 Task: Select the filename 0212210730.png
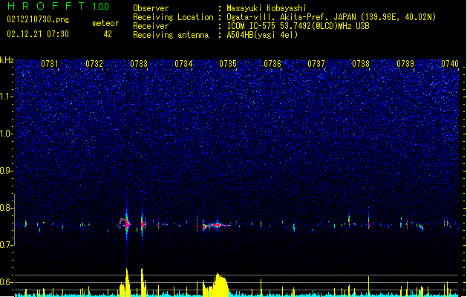(38, 19)
